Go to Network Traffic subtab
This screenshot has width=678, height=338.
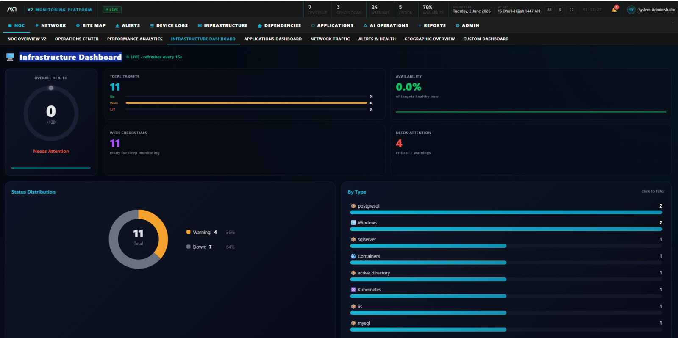pos(330,39)
